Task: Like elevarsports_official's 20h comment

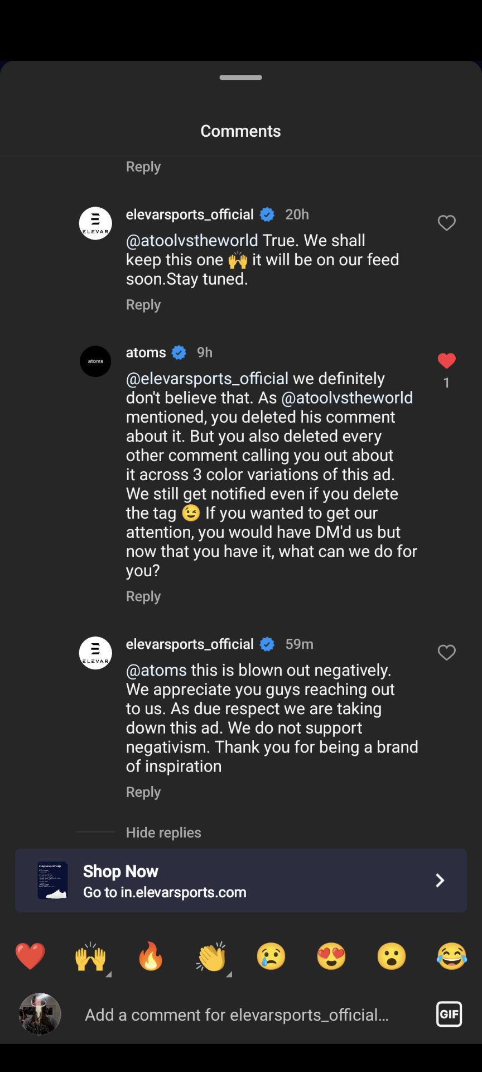Action: (x=447, y=223)
